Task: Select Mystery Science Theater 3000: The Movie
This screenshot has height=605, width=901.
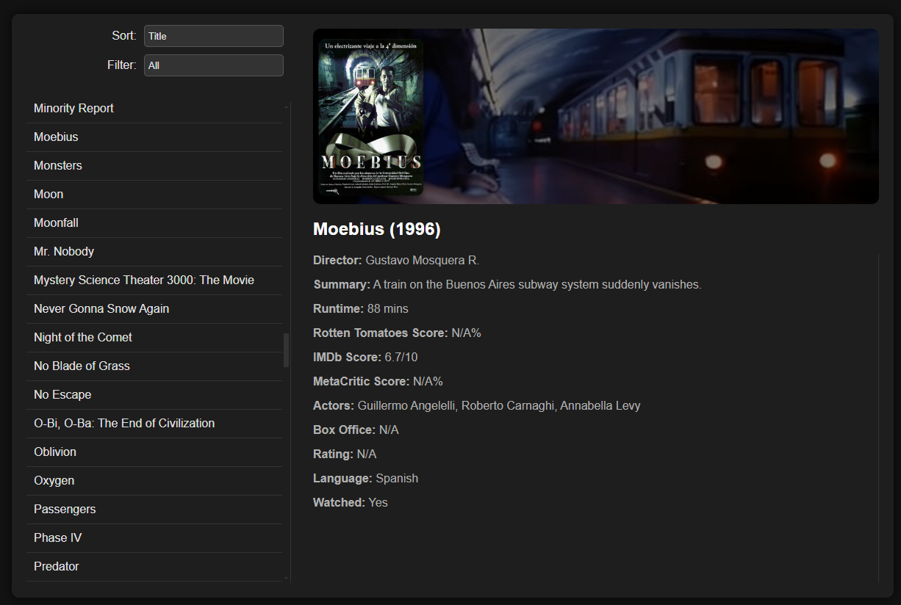Action: (x=154, y=280)
